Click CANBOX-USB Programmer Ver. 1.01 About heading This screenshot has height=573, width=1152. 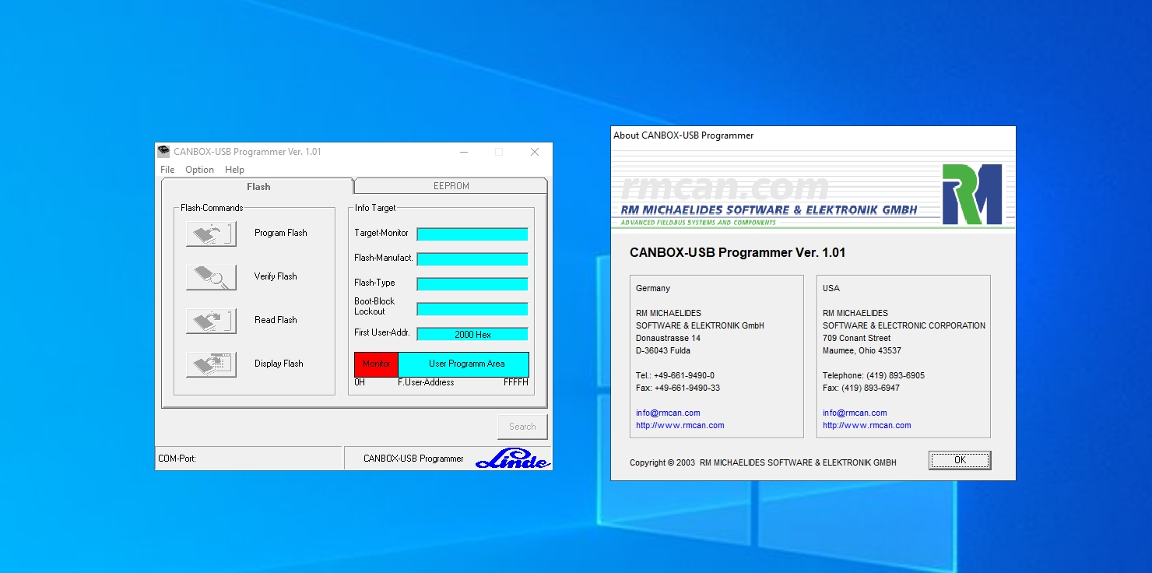(737, 252)
